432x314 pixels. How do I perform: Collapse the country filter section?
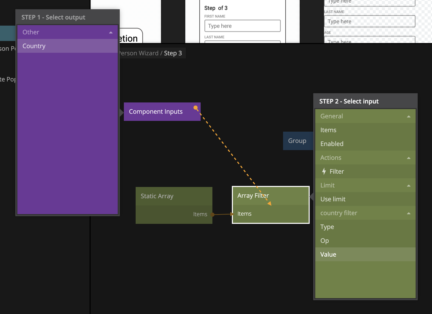coord(408,213)
